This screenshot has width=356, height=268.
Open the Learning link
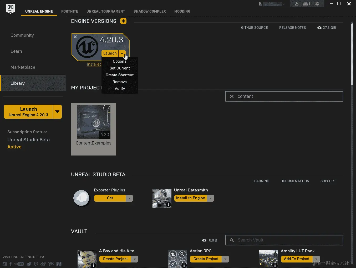click(x=261, y=181)
